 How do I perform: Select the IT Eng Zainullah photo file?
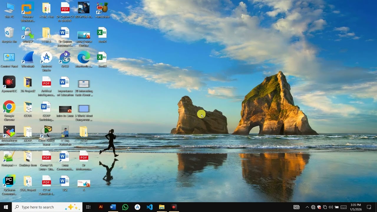click(65, 136)
